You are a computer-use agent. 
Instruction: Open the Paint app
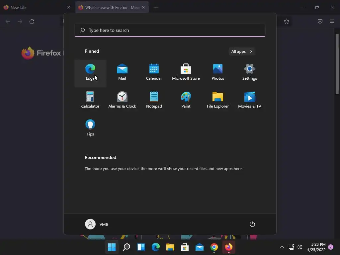point(186,101)
